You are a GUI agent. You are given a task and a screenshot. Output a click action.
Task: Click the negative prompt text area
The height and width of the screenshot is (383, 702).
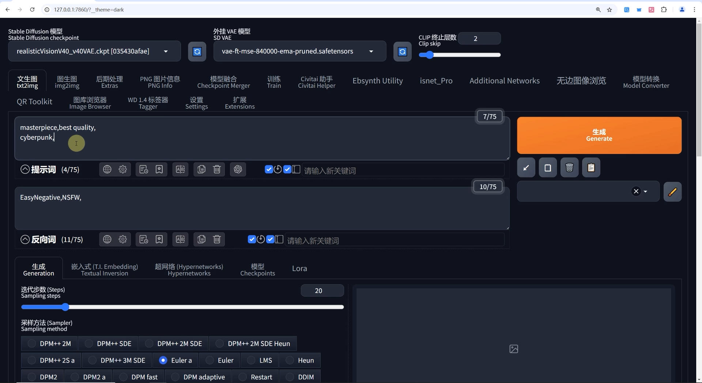tap(262, 209)
